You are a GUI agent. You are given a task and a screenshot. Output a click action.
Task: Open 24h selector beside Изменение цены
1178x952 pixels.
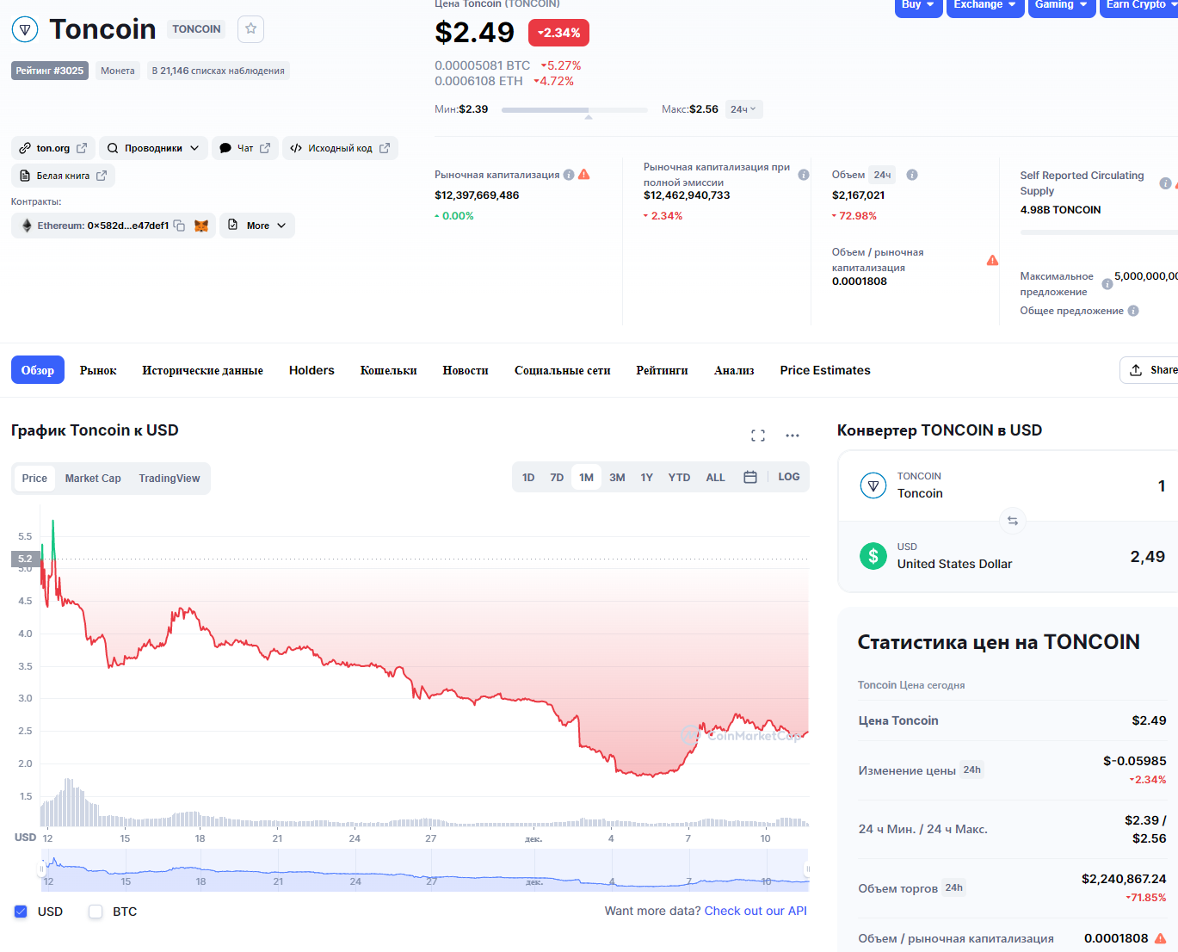coord(972,770)
